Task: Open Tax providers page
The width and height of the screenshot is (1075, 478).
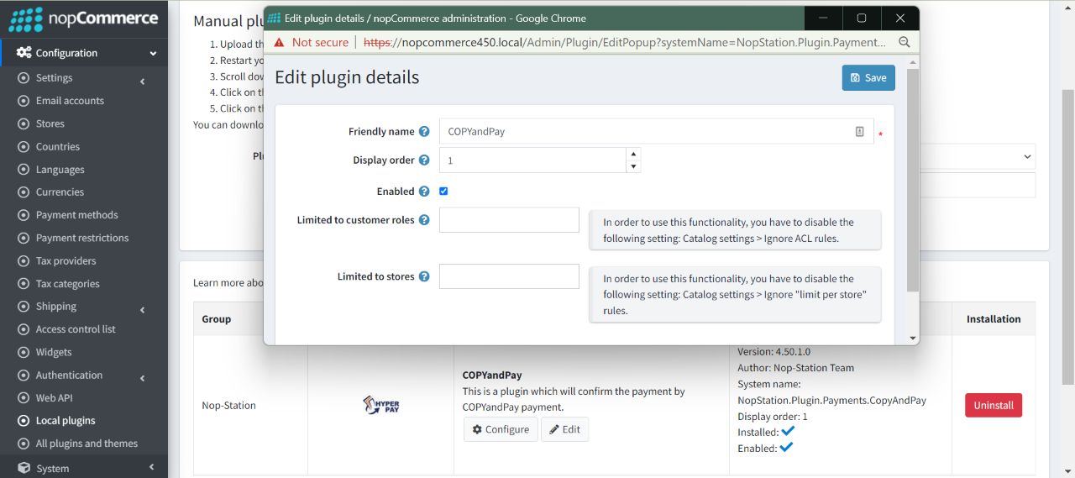Action: coord(66,260)
